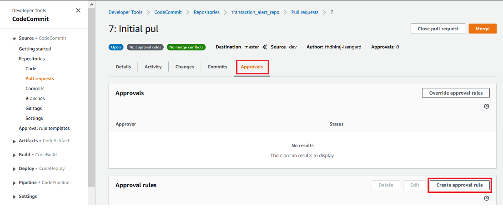This screenshot has height=211, width=503.
Task: Click the No approval rules badge
Action: pos(145,47)
